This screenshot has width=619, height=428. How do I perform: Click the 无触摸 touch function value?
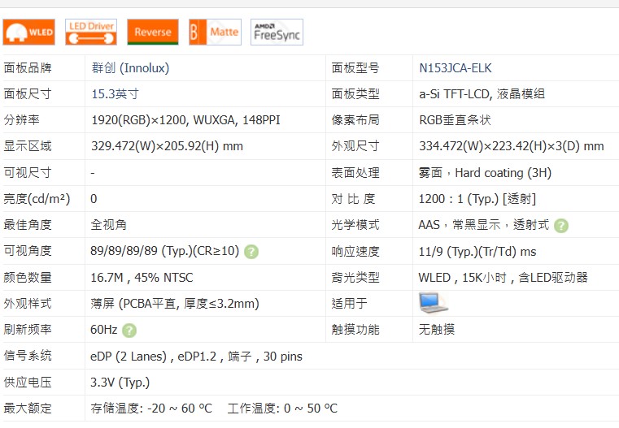pyautogui.click(x=436, y=330)
